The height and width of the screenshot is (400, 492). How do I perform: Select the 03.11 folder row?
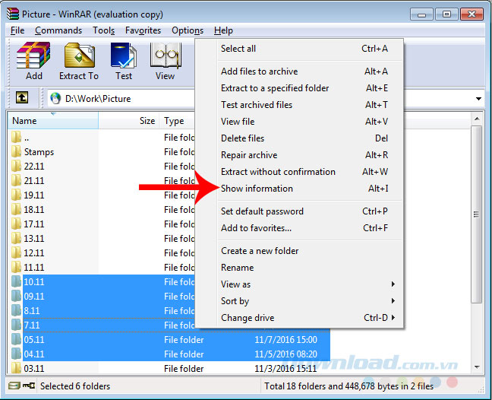point(33,369)
